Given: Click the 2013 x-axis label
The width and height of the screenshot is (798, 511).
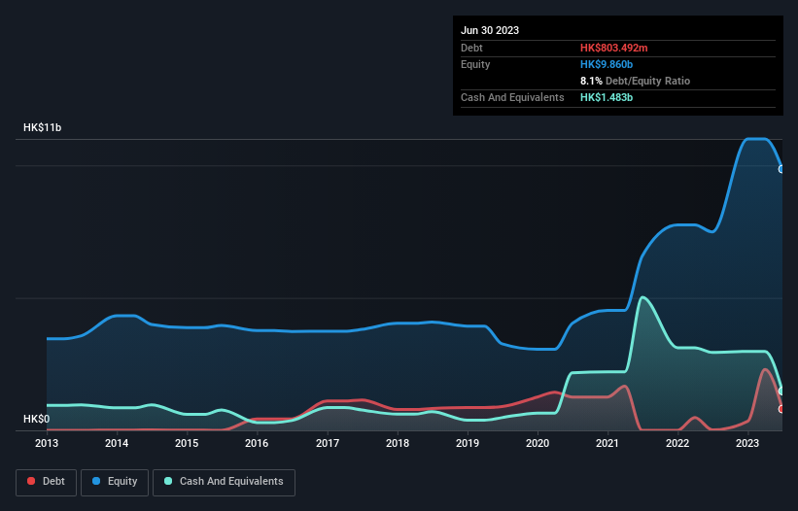Looking at the screenshot, I should [47, 443].
